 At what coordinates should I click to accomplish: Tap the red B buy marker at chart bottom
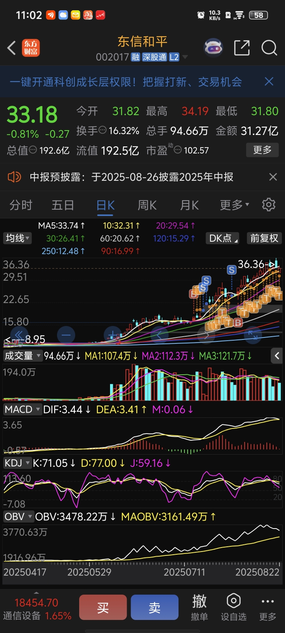tap(238, 322)
